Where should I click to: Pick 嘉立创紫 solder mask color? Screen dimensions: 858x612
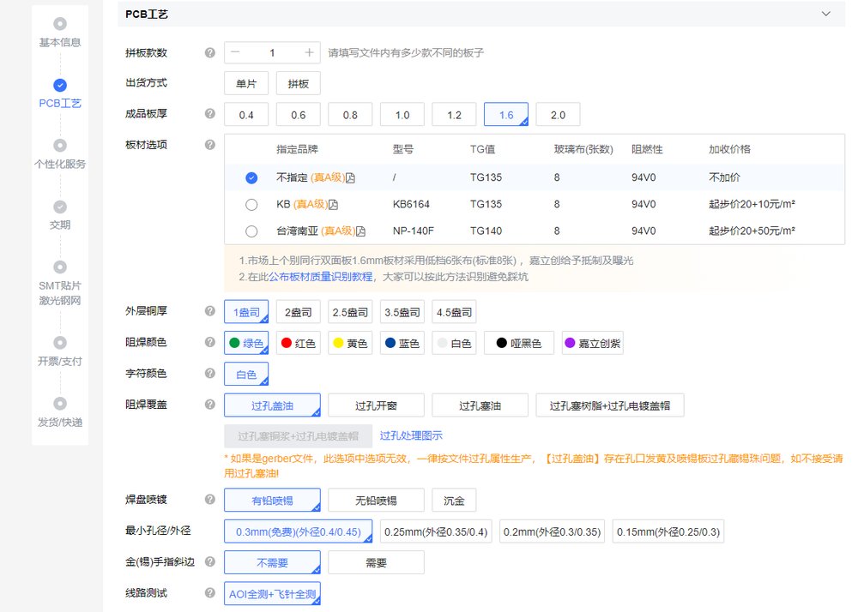click(x=593, y=343)
